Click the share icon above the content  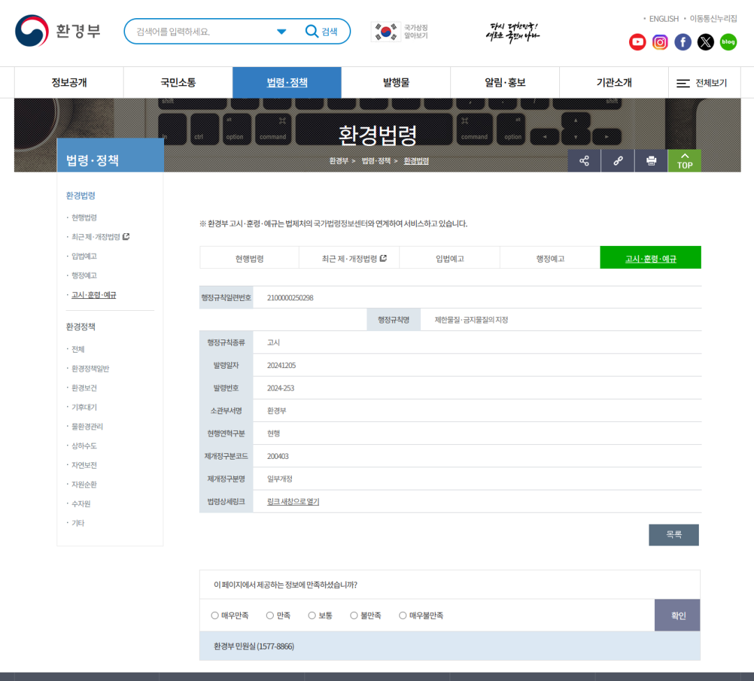point(584,161)
